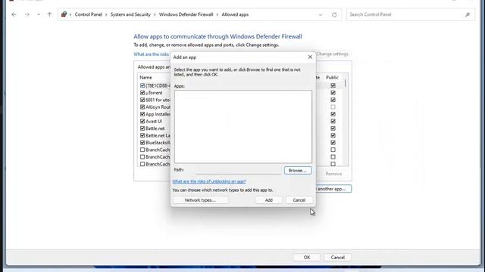
Task: Expand chevron after System and Security
Action: point(155,14)
